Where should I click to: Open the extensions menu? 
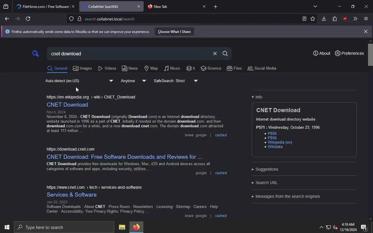pos(335,19)
